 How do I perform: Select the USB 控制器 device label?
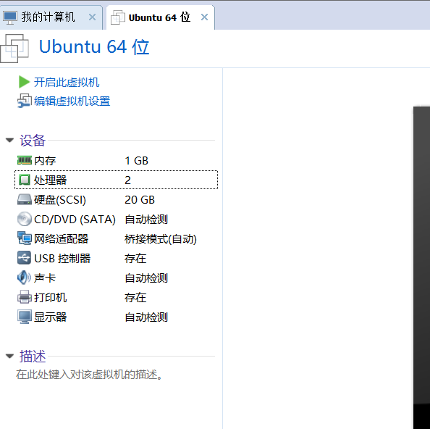tap(62, 258)
